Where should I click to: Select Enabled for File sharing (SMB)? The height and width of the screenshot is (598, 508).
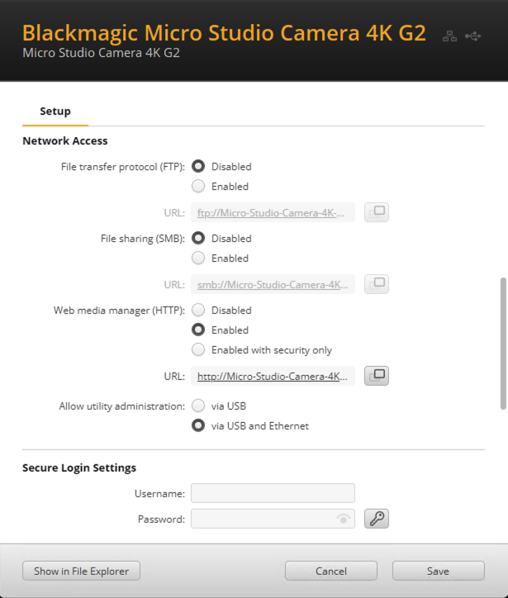tap(198, 258)
